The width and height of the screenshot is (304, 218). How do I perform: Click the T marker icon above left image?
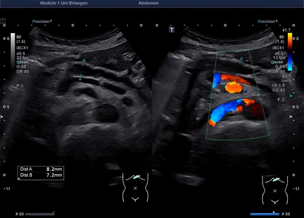3,21
